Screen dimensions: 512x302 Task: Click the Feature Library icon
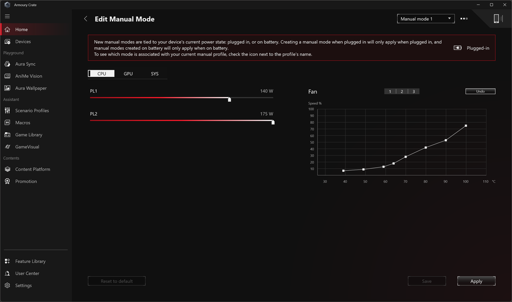[7, 261]
